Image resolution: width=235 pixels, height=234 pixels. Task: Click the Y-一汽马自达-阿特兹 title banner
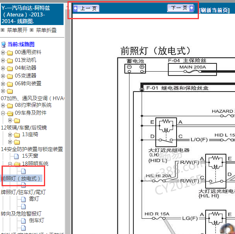click(32, 14)
